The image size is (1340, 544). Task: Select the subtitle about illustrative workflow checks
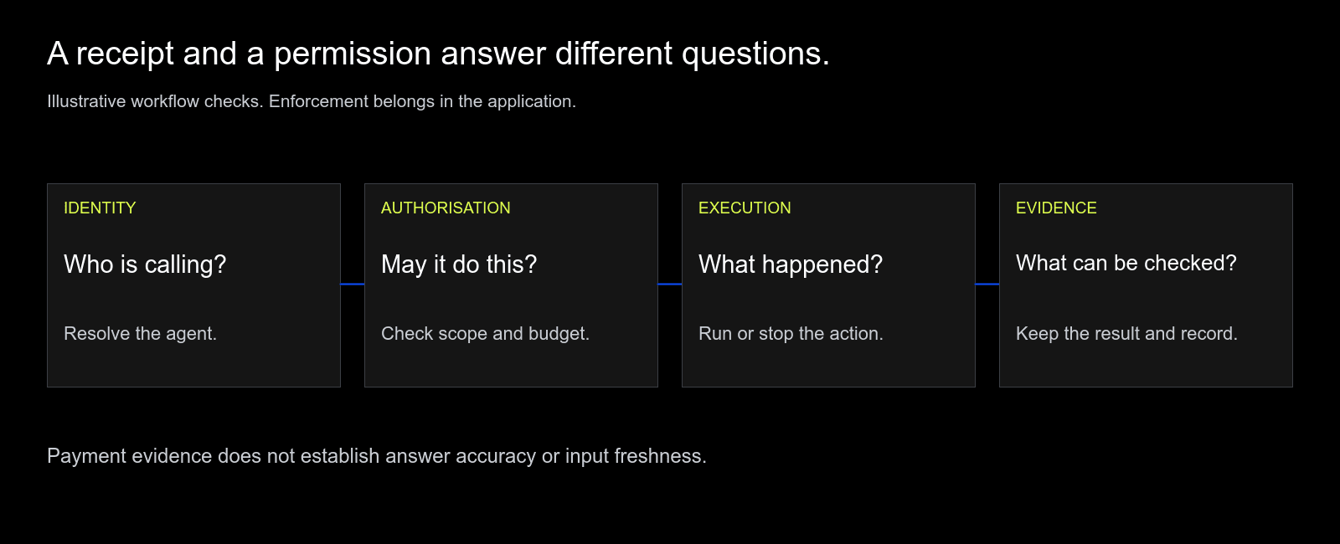(x=312, y=101)
